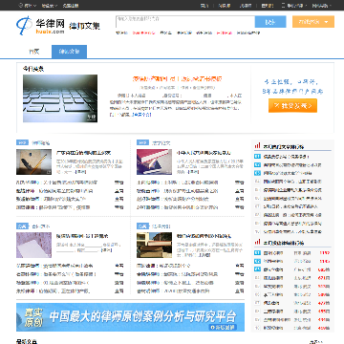Open the feather quill pen article thumbnail
344x344 pixels.
click(x=33, y=161)
